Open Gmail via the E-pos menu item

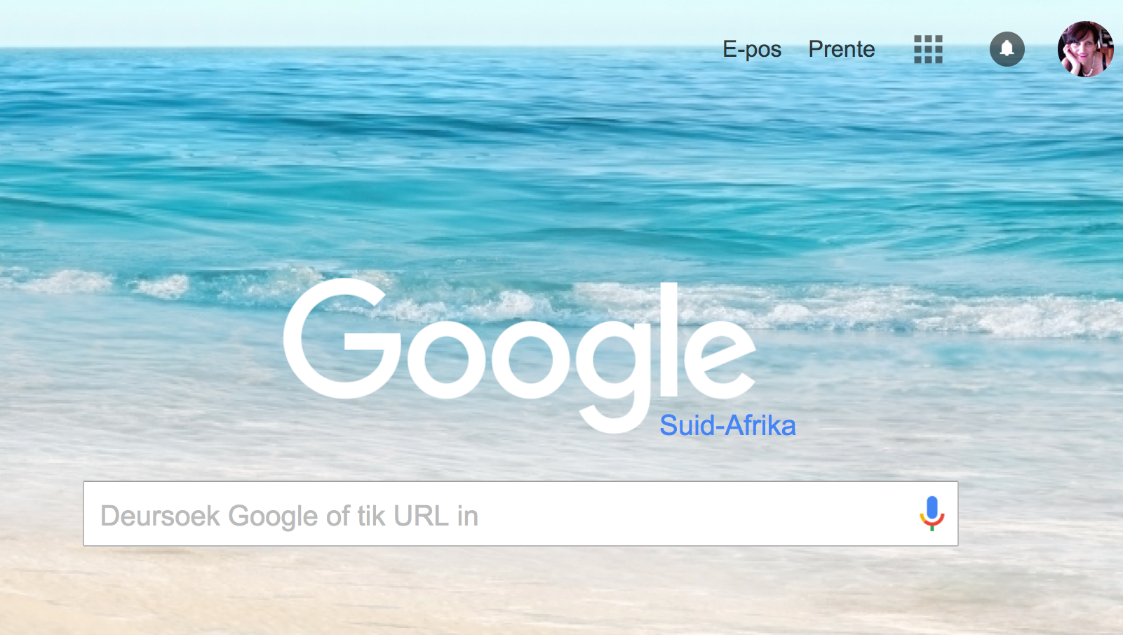pyautogui.click(x=752, y=49)
